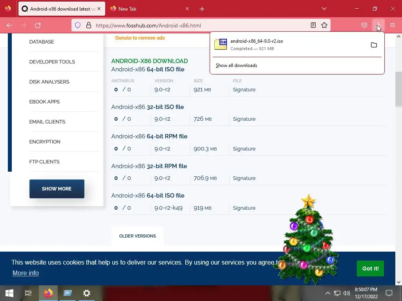Screen dimensions: 402x301
Task: Open EMAIL CLIENTS category
Action: [47, 121]
